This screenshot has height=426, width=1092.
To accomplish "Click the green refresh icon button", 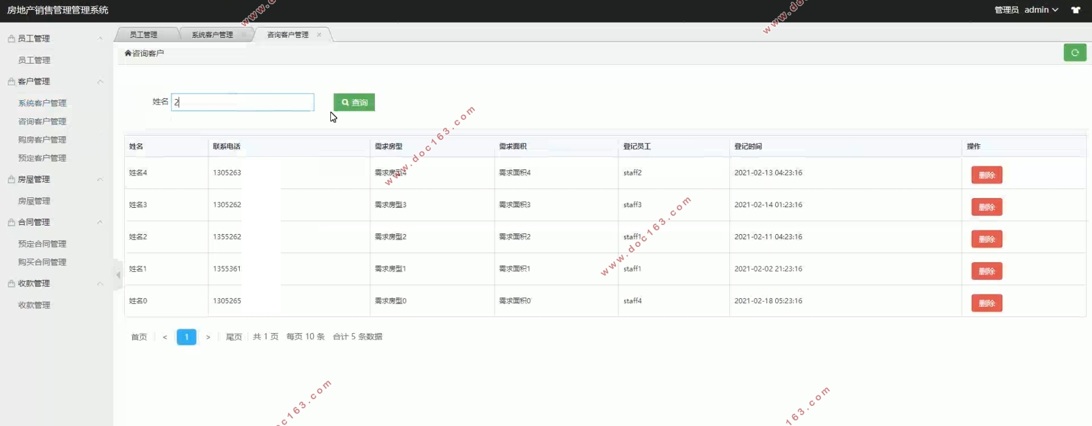I will tap(1075, 53).
